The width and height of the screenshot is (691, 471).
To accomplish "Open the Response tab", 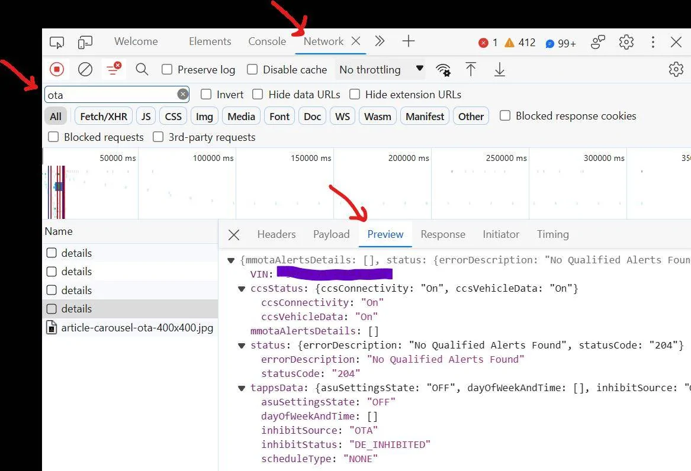I will 443,235.
